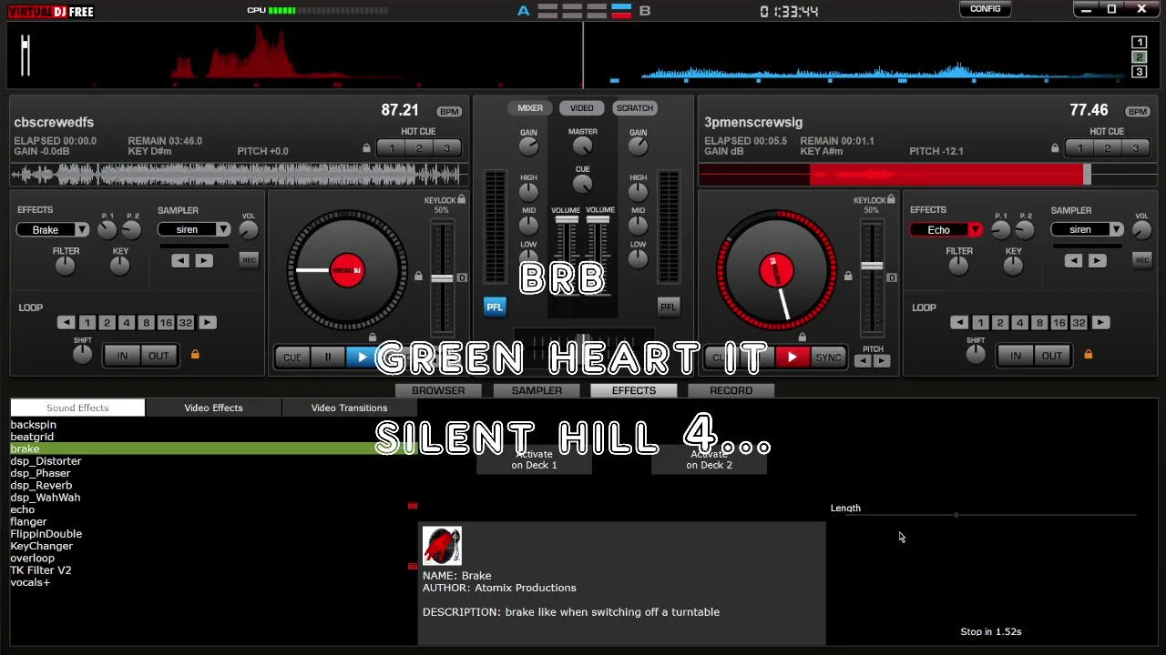The image size is (1166, 655).
Task: Select 4-beat loop on left deck
Action: coord(126,323)
